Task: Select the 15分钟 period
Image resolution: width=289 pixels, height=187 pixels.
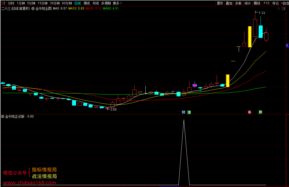Action: tap(42, 3)
